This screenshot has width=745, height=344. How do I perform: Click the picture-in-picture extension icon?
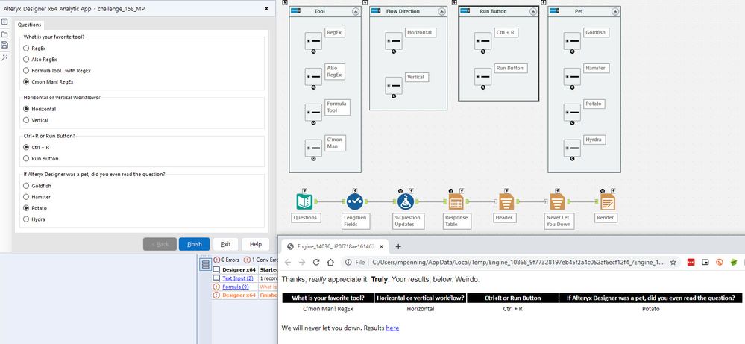click(x=705, y=262)
